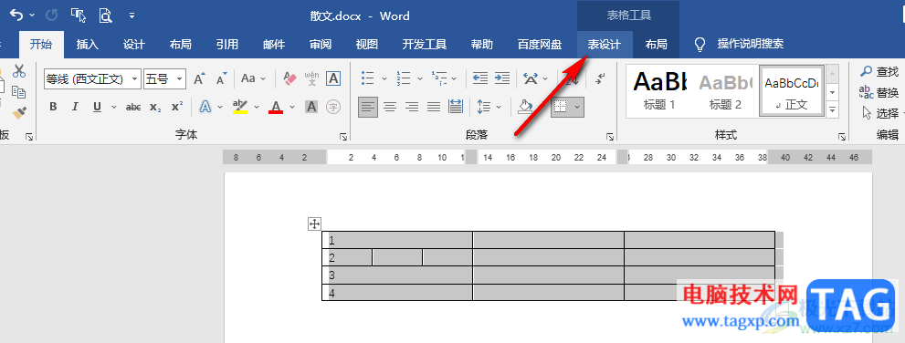Open the borders dropdown arrow
This screenshot has height=343, width=905.
[x=577, y=107]
